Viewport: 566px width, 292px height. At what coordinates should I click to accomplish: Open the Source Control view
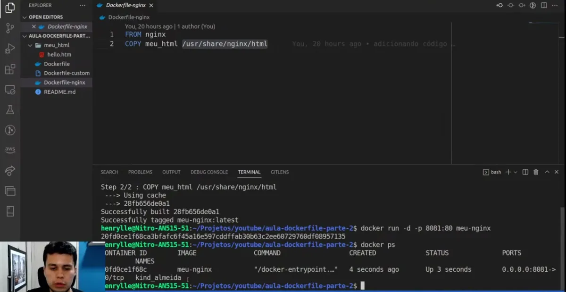click(x=10, y=28)
